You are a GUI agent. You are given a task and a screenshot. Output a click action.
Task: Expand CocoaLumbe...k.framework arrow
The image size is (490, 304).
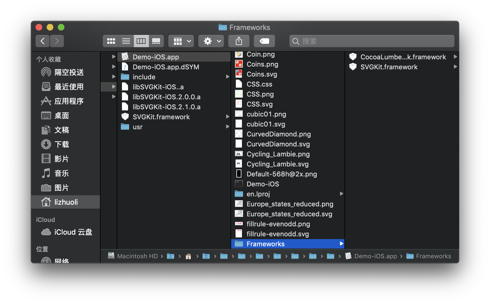click(x=455, y=57)
